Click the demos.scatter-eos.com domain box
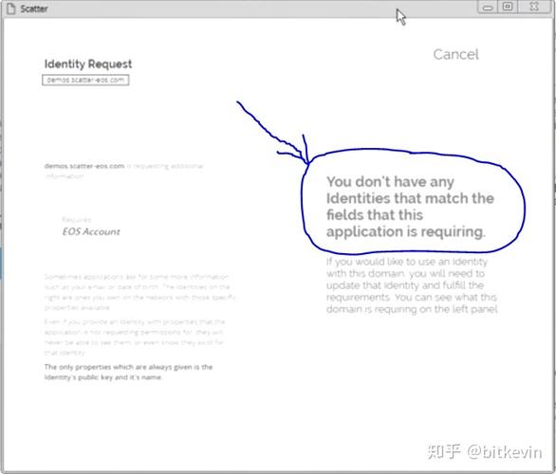This screenshot has width=556, height=474. (x=85, y=80)
